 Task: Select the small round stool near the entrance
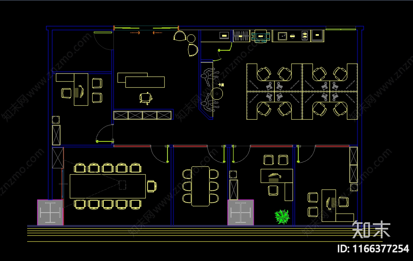(191, 39)
